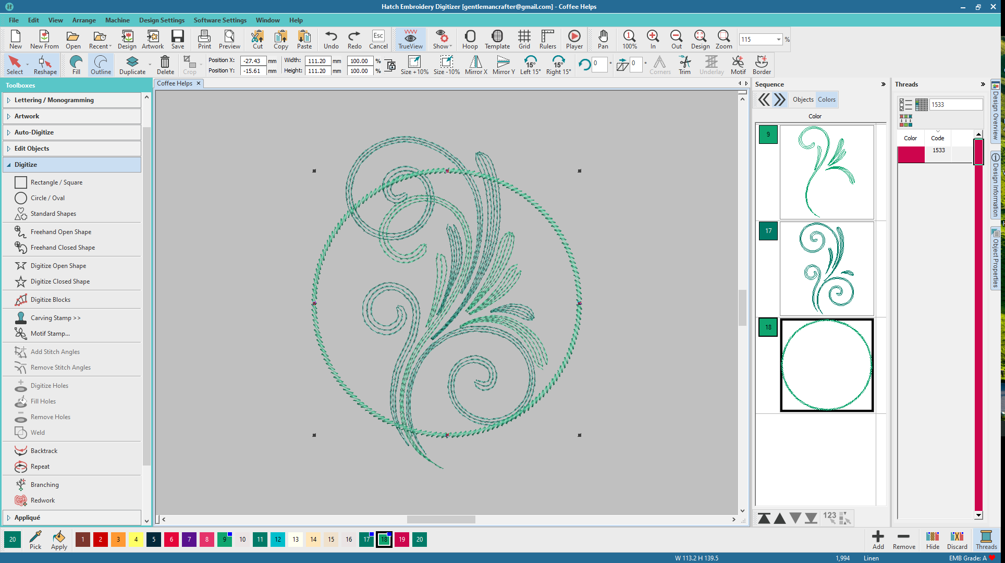Remove the selected thread
The width and height of the screenshot is (1005, 563).
(903, 540)
